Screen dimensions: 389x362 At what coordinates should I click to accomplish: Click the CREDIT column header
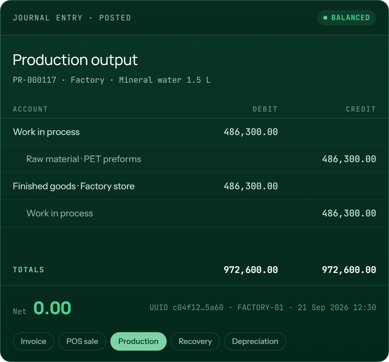[x=361, y=109]
